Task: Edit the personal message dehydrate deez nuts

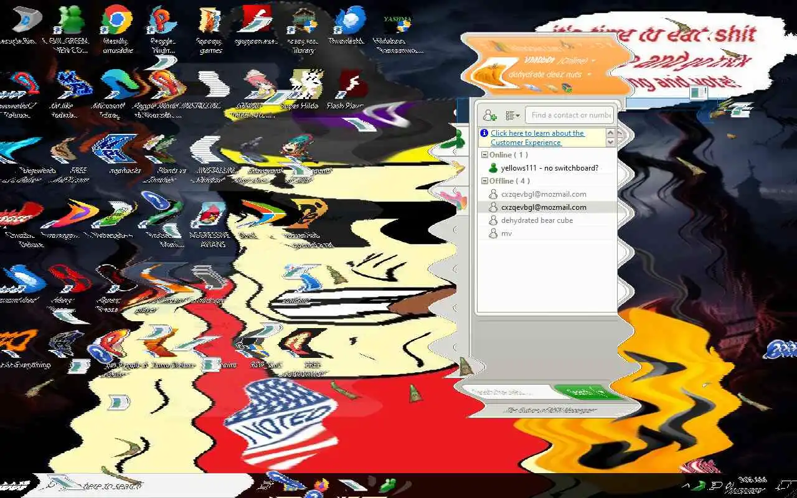Action: coord(545,75)
